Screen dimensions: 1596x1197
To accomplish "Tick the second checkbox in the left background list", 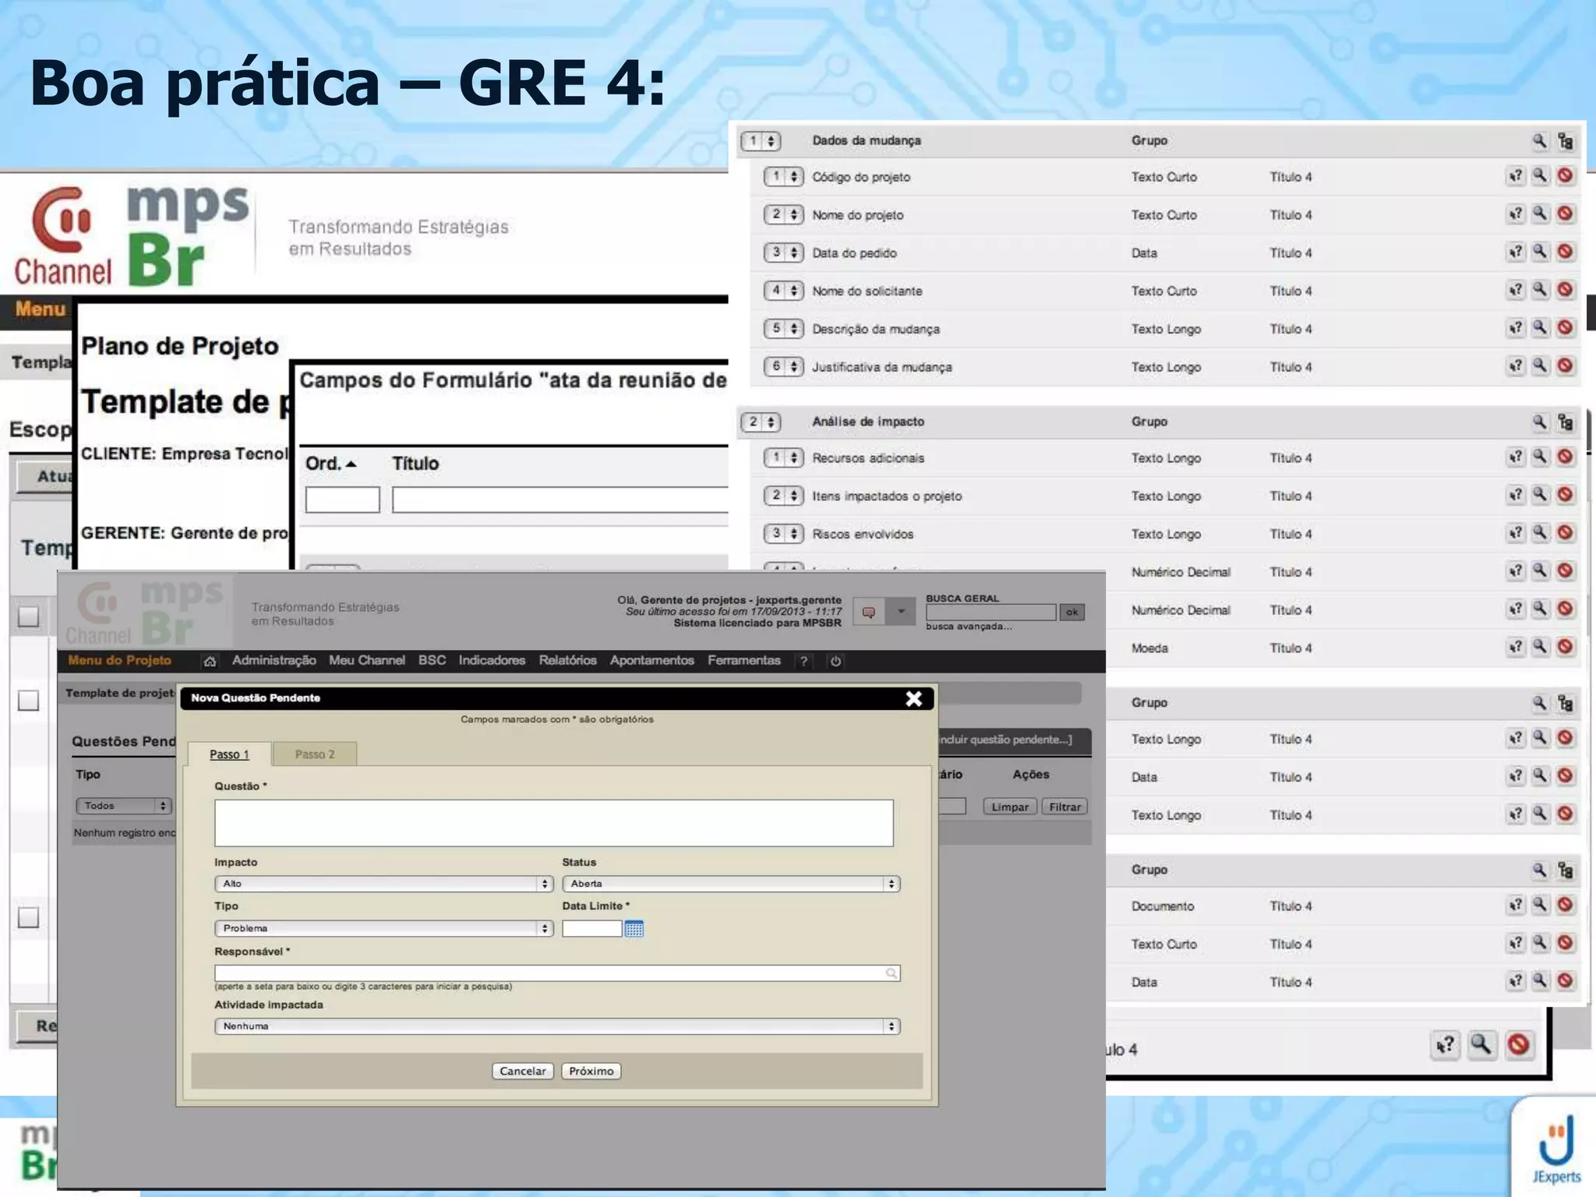I will pyautogui.click(x=28, y=701).
